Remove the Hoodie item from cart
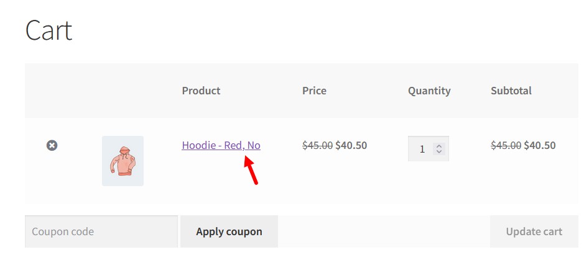Image resolution: width=584 pixels, height=273 pixels. pyautogui.click(x=52, y=145)
